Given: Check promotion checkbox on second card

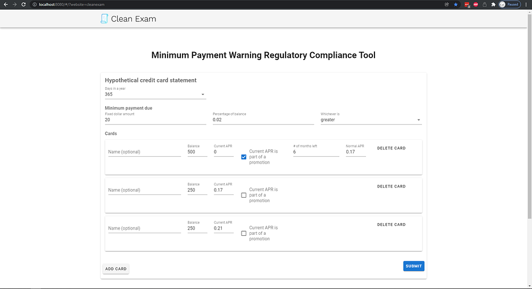Looking at the screenshot, I should (244, 195).
